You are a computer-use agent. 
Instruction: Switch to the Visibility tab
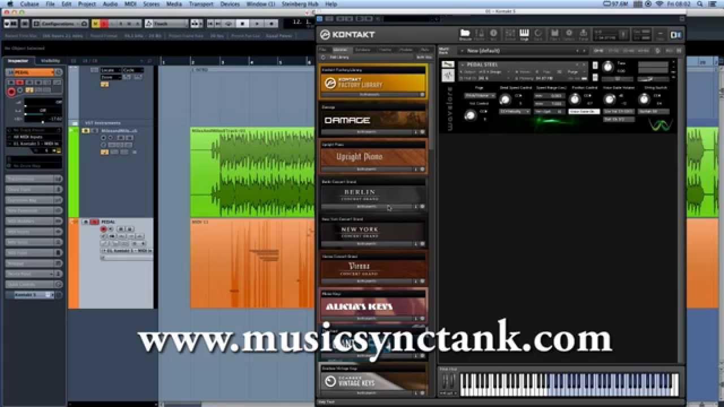[51, 60]
